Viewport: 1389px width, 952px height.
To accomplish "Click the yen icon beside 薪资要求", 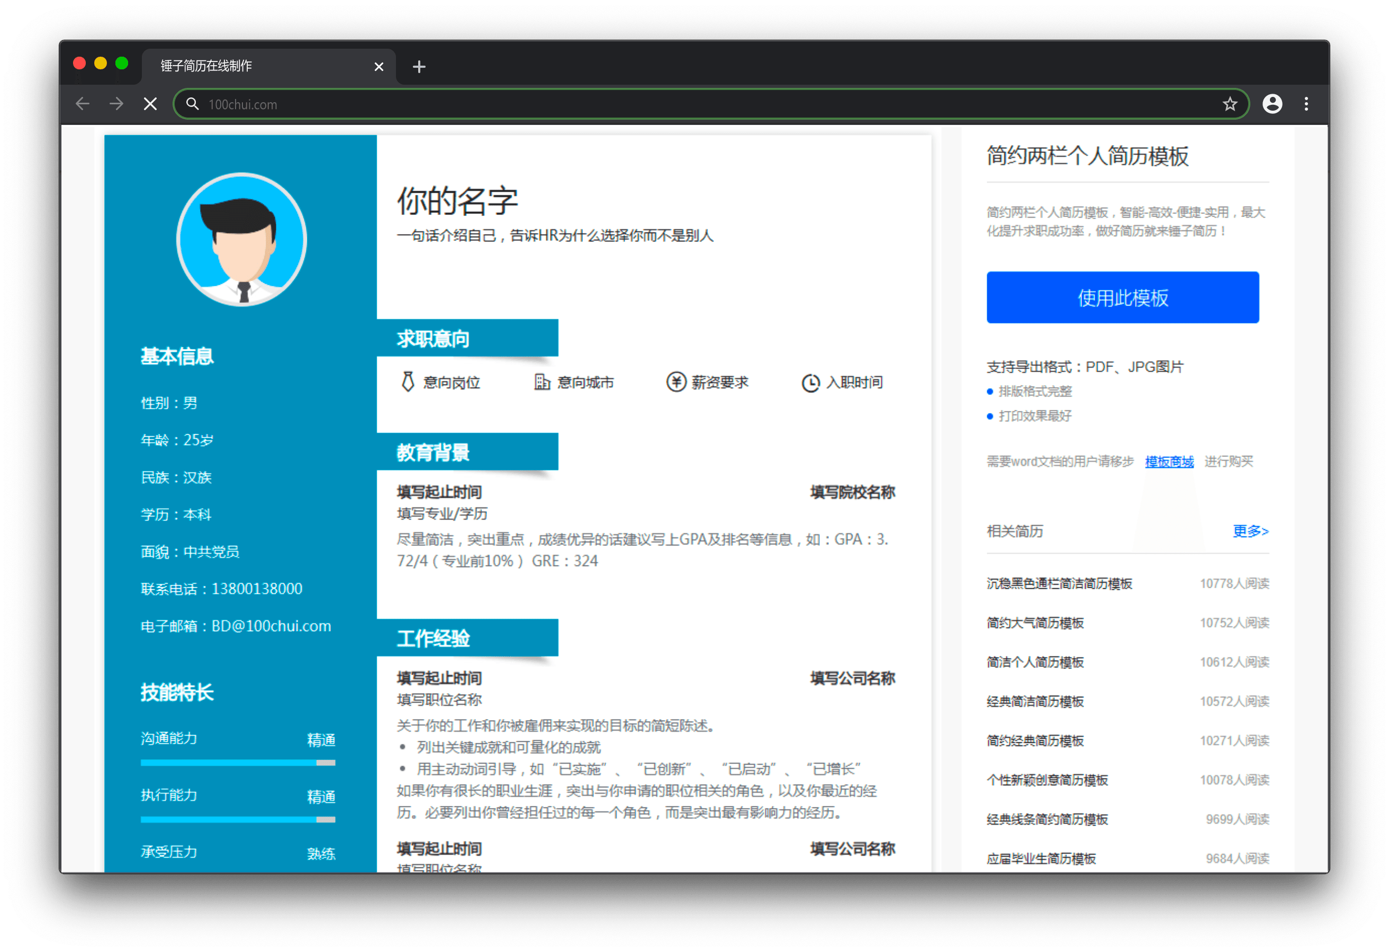I will tap(676, 382).
